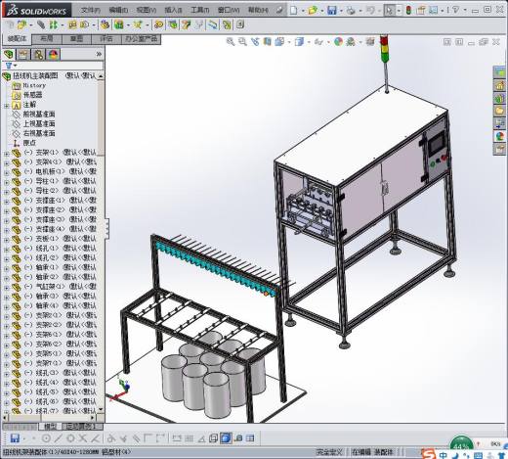Click the Display Style cube icon
The height and width of the screenshot is (459, 508).
pos(299,41)
